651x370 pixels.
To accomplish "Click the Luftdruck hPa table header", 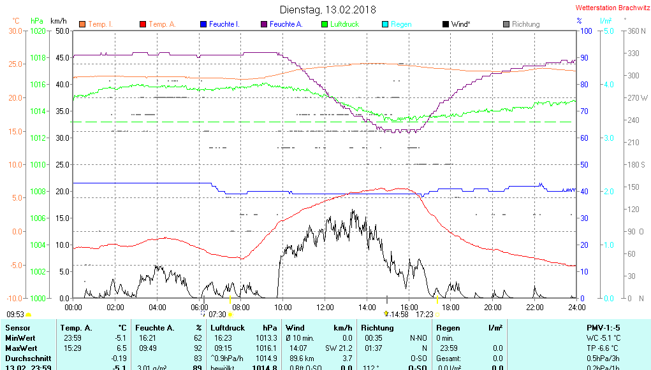I will (x=244, y=328).
